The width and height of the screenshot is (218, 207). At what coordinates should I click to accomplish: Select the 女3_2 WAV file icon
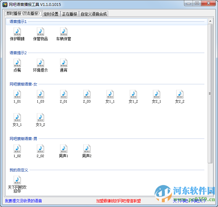40,117
